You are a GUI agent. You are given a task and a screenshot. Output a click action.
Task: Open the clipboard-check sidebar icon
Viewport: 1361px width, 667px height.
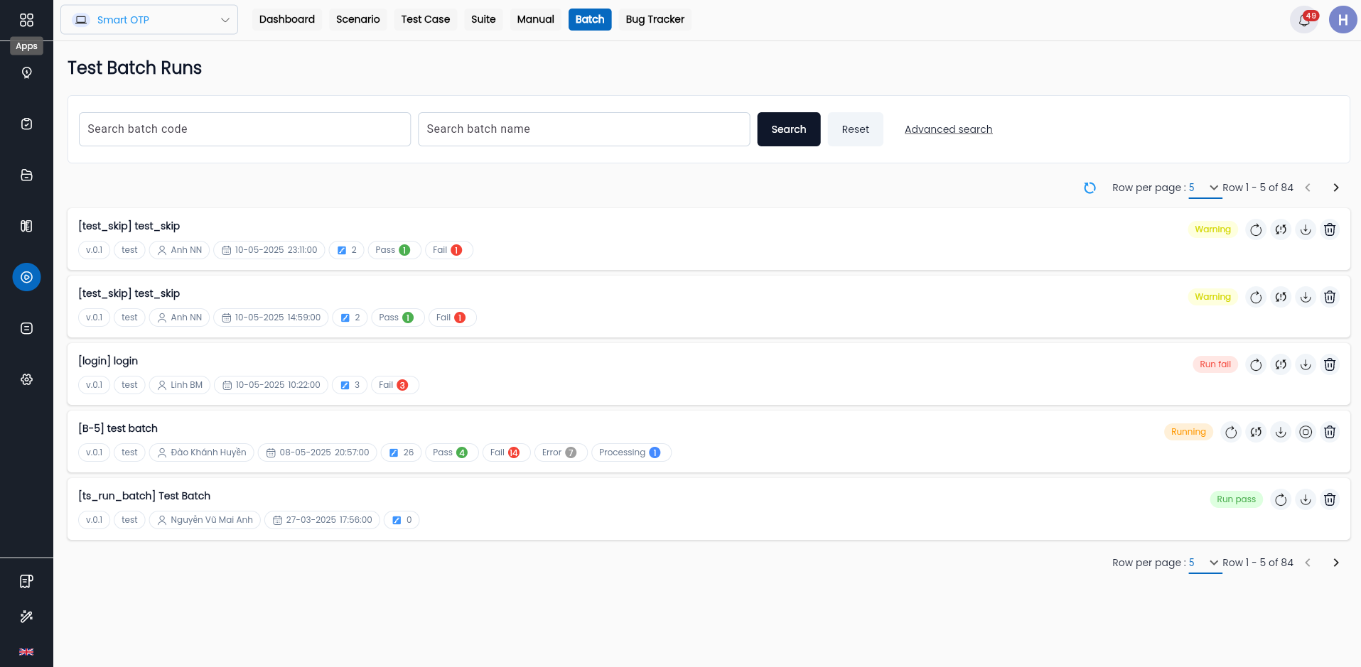click(x=26, y=124)
